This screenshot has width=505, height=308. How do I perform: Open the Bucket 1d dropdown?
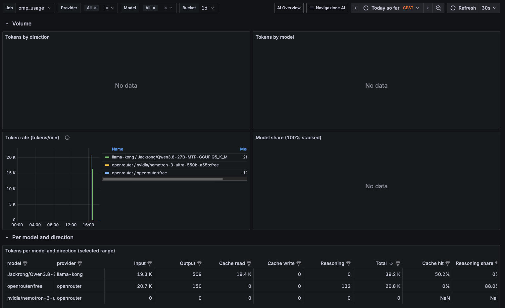(x=208, y=8)
